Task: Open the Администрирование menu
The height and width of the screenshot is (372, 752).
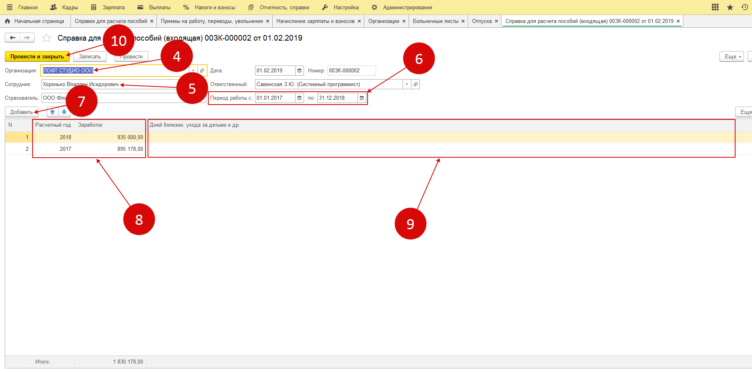Action: (407, 8)
